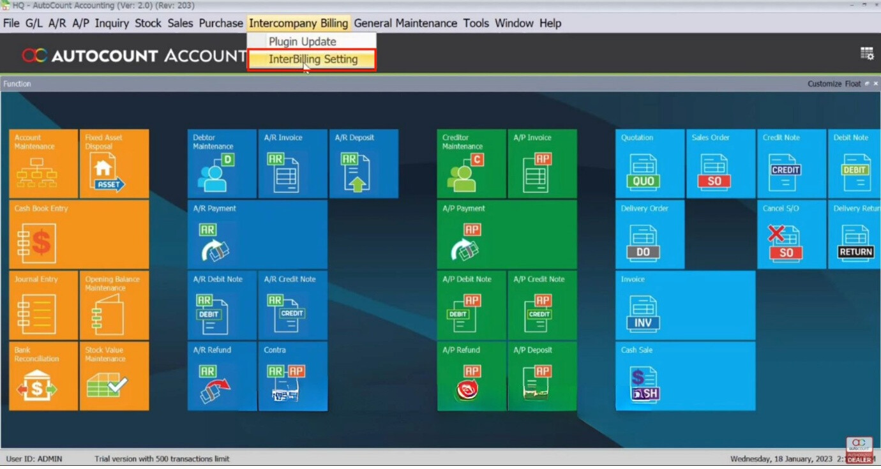Click Customize in the Function panel
Screen dimensions: 881x469
click(x=824, y=84)
